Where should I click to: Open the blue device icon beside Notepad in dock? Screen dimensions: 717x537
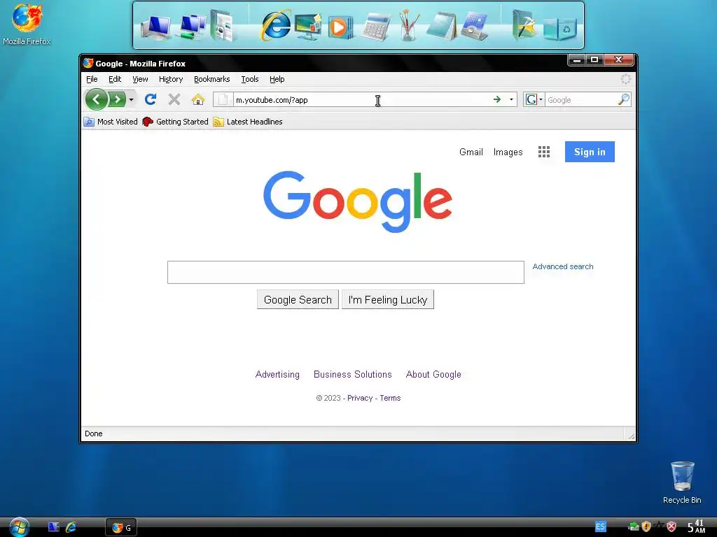474,27
